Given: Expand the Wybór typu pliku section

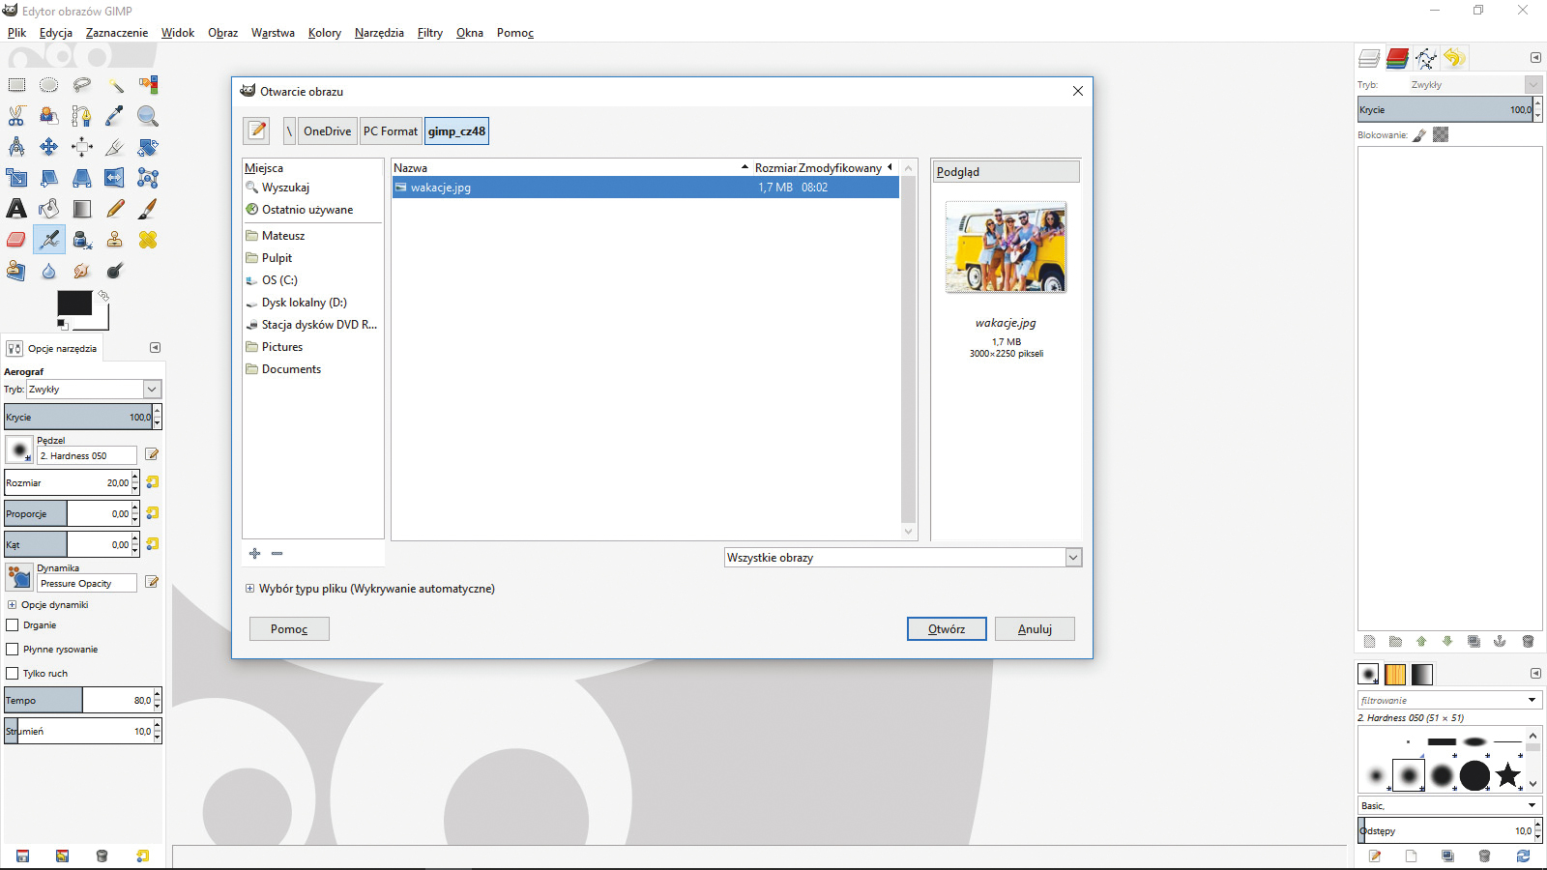Looking at the screenshot, I should coord(249,589).
